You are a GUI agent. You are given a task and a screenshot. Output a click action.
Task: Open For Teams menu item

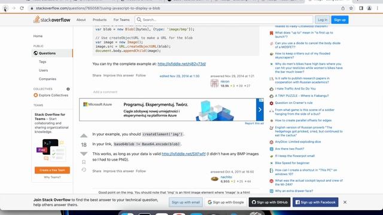point(121,20)
